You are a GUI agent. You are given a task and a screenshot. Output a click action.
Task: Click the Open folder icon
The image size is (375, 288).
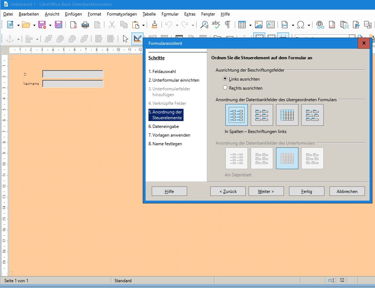(x=26, y=25)
